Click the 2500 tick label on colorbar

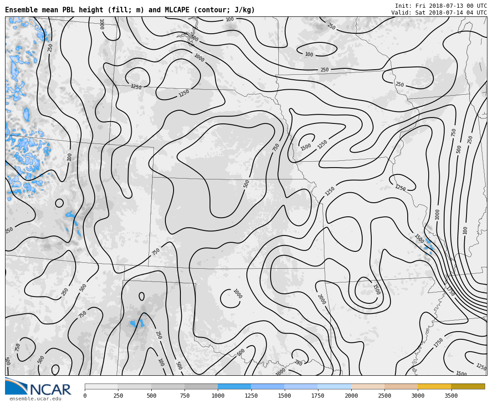click(x=384, y=396)
